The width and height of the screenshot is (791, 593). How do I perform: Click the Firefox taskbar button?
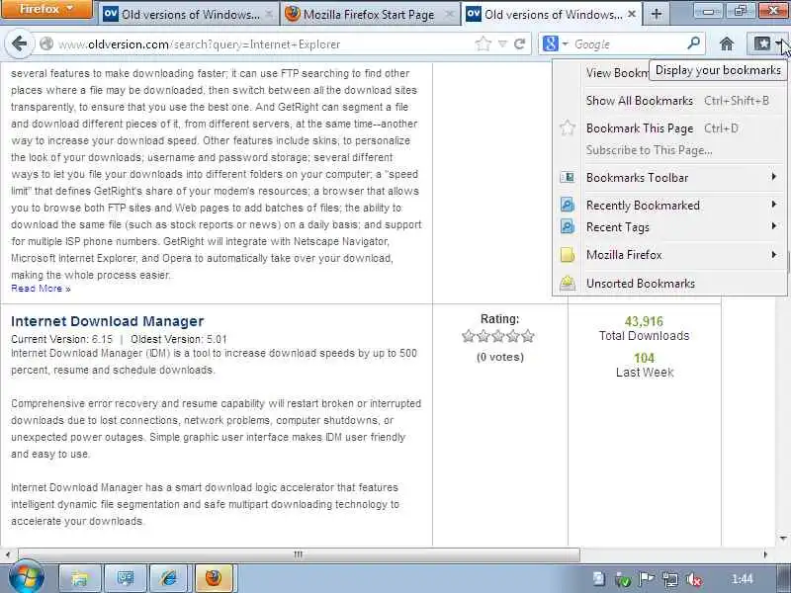213,578
